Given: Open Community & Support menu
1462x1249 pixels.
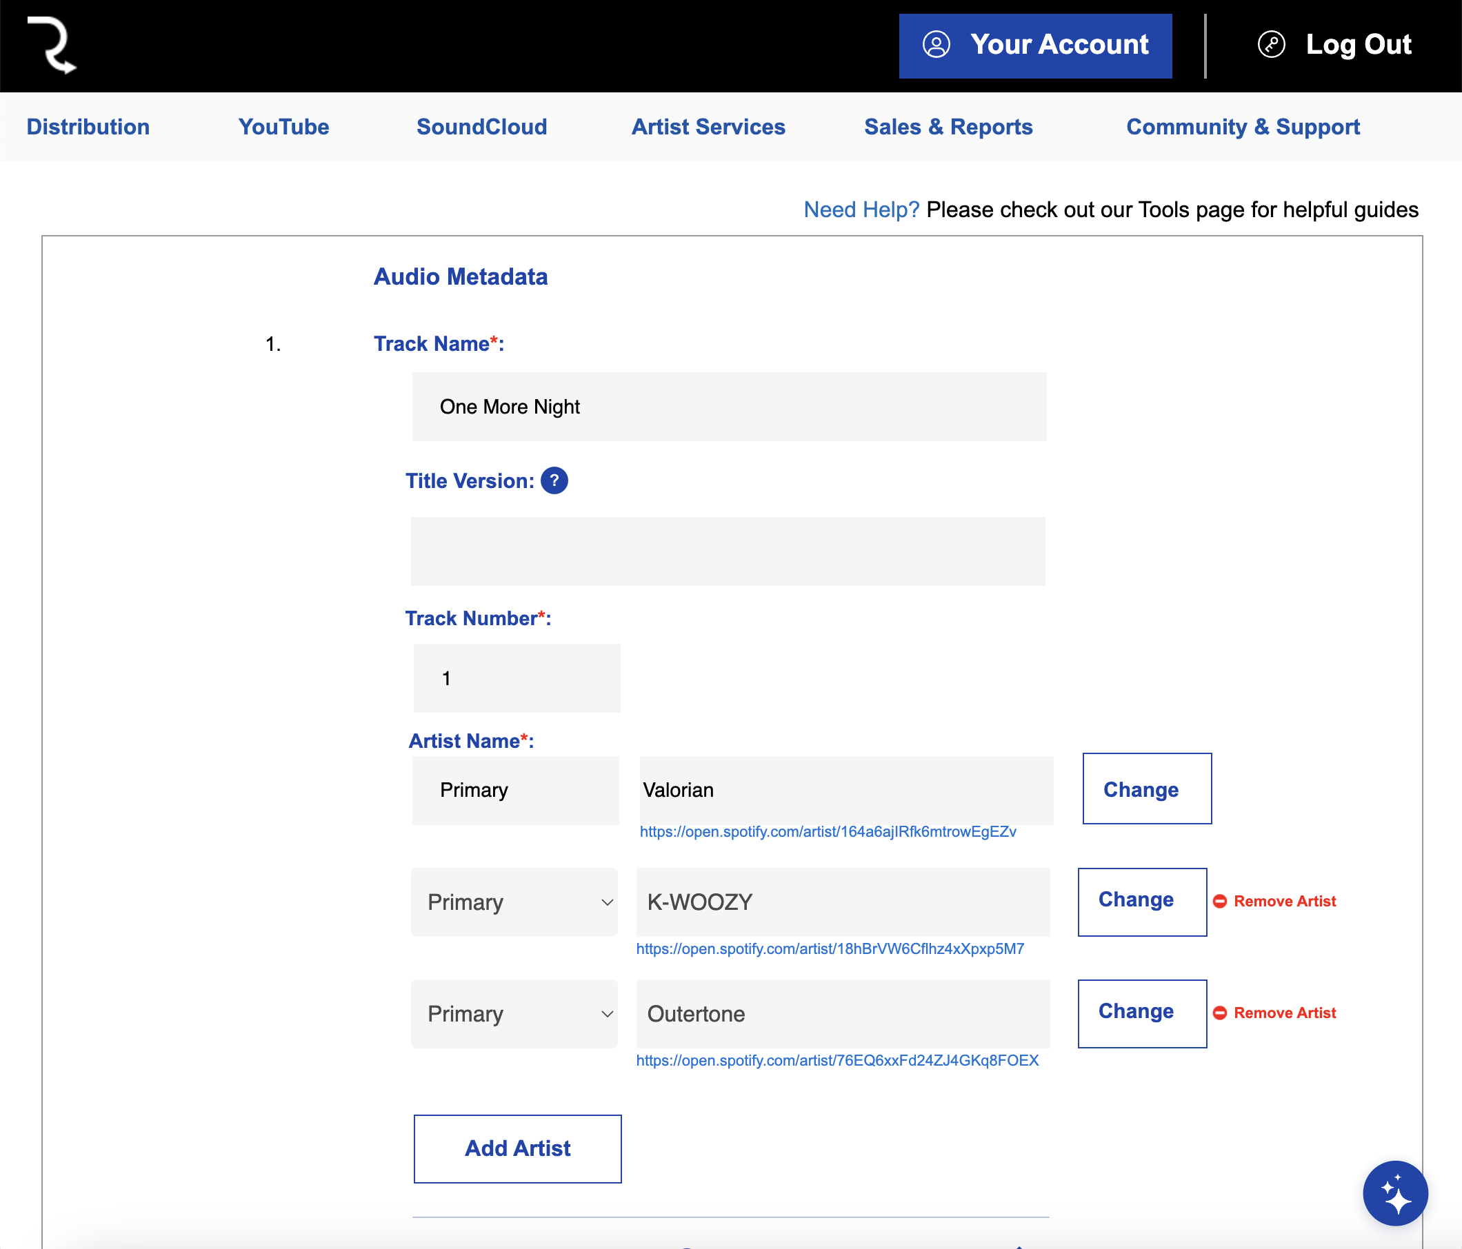Looking at the screenshot, I should 1243,127.
